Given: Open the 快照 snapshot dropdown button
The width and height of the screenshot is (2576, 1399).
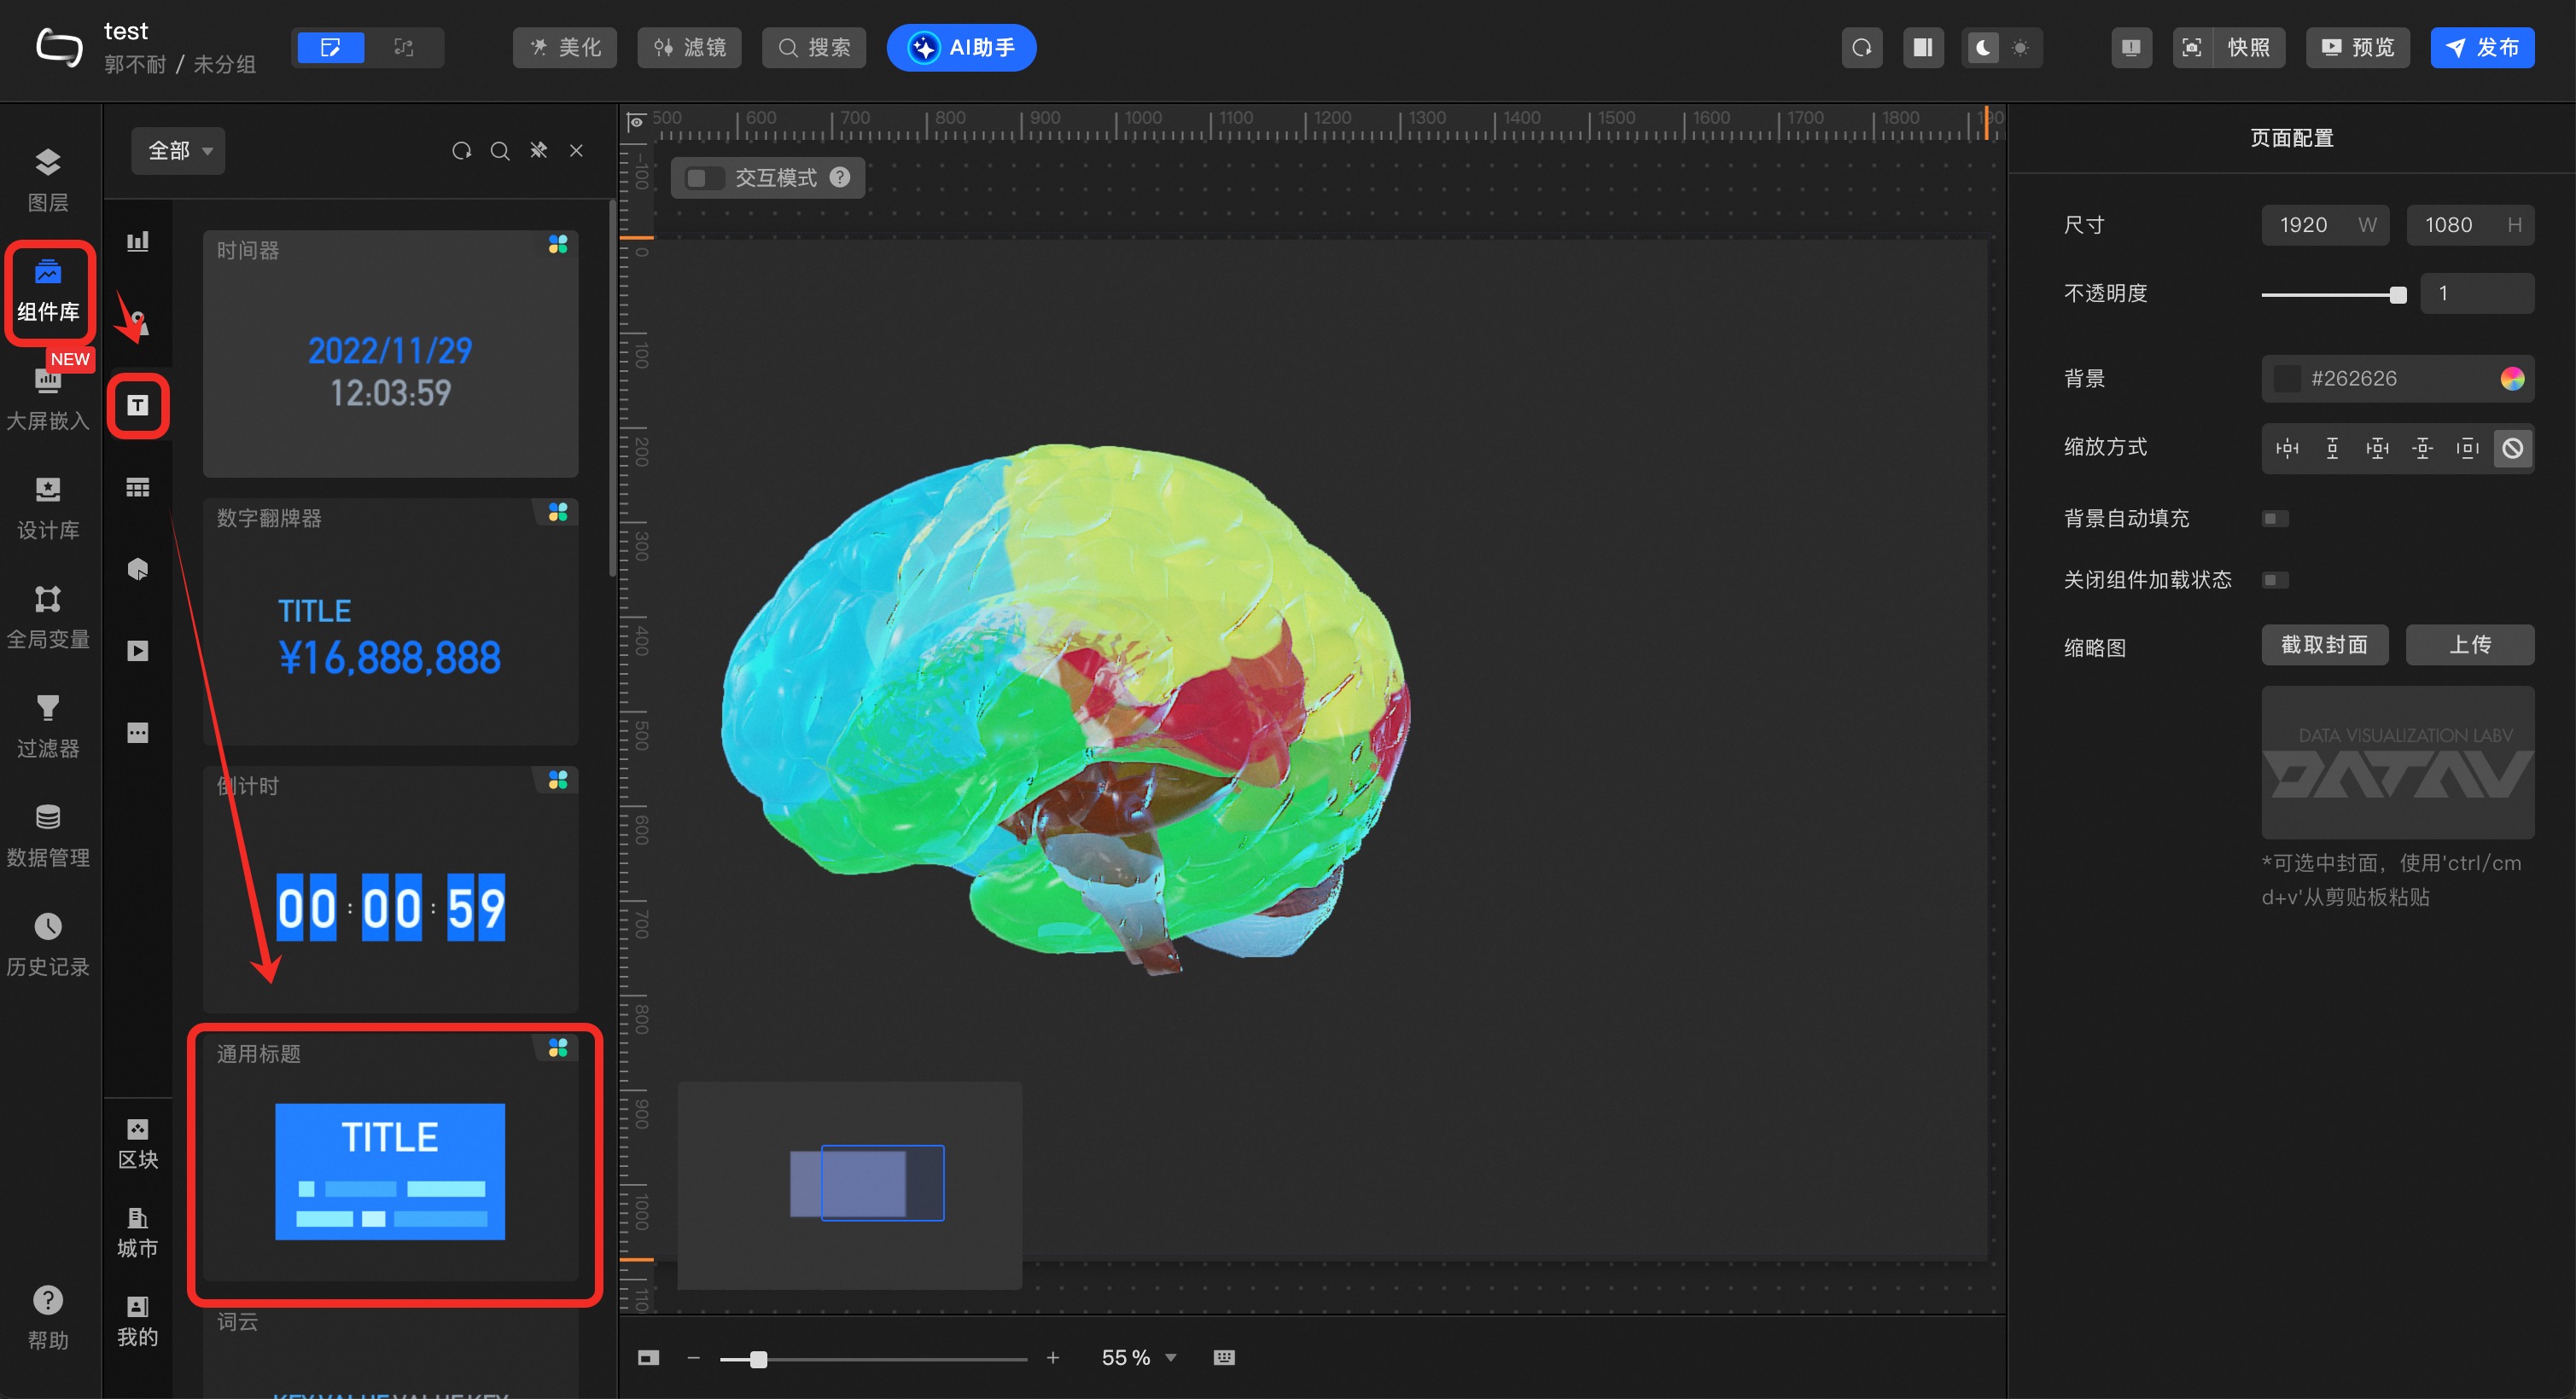Looking at the screenshot, I should click(2247, 47).
